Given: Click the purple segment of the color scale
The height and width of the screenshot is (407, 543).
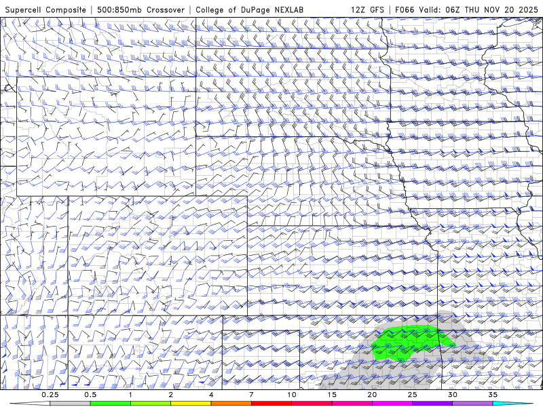Looking at the screenshot, I should coord(432,404).
